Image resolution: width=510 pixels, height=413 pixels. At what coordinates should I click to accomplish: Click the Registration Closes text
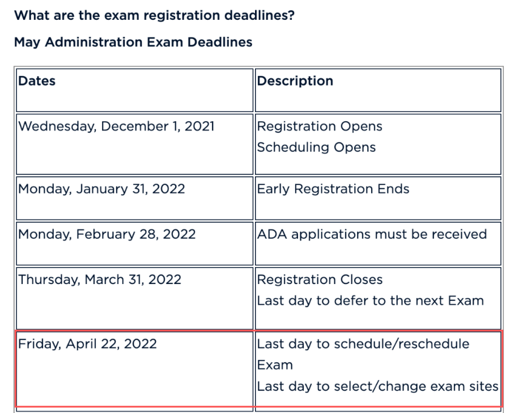(320, 279)
